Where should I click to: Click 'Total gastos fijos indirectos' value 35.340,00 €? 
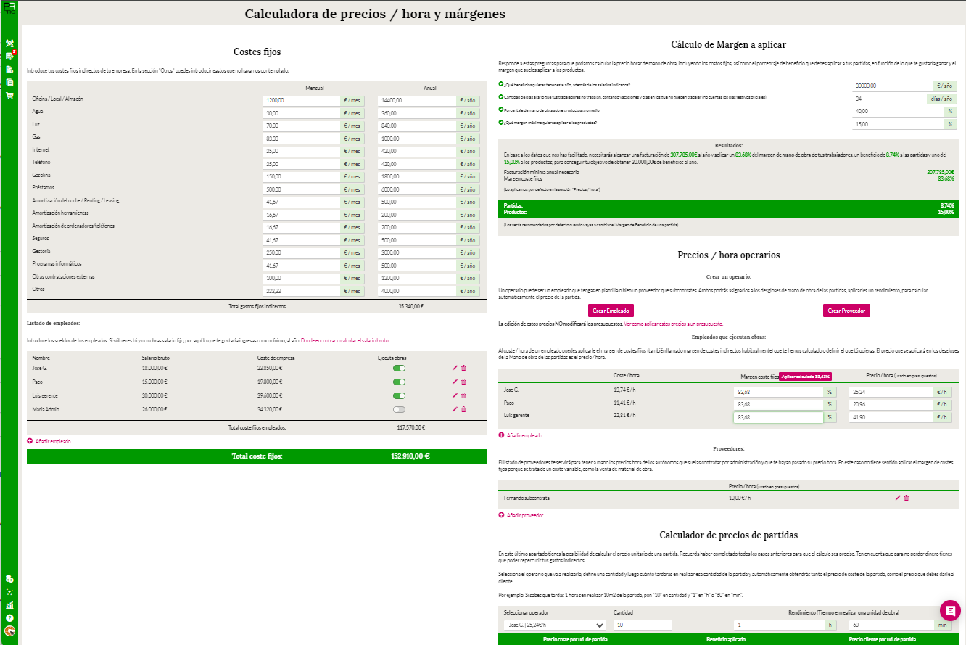[x=410, y=306]
